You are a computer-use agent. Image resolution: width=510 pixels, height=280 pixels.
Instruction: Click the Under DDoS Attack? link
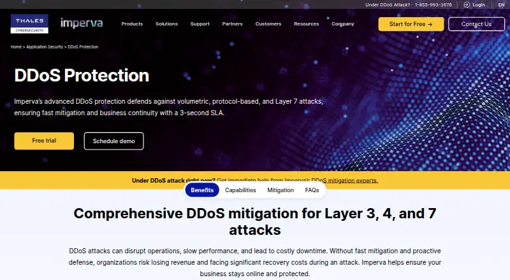388,5
